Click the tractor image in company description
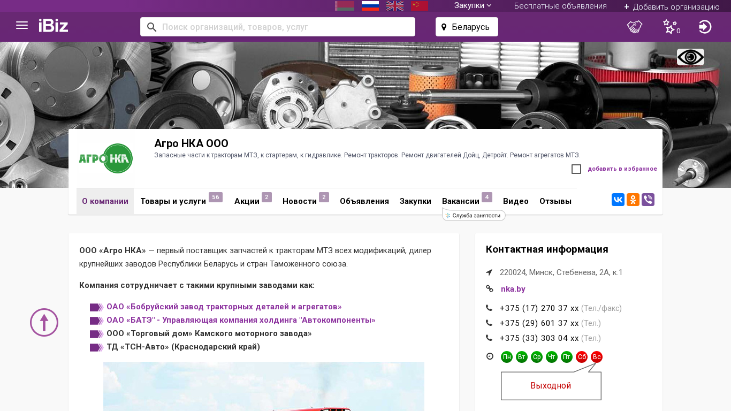This screenshot has width=731, height=411. tap(264, 386)
